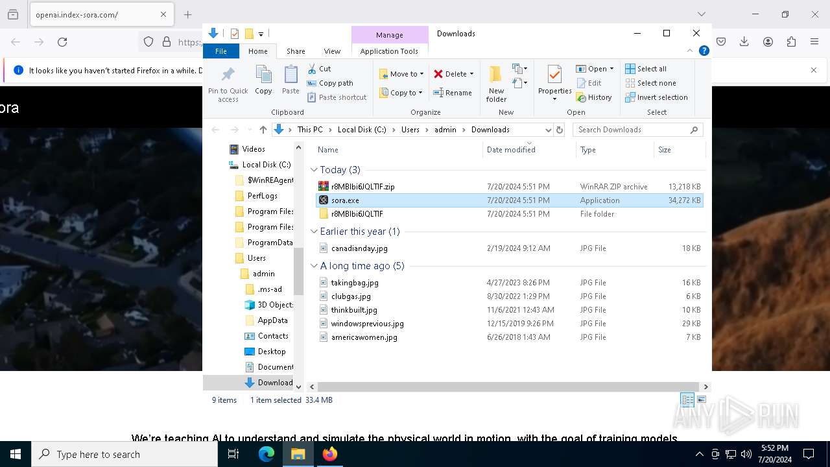Image resolution: width=830 pixels, height=467 pixels.
Task: Open the Open button dropdown
Action: (x=611, y=69)
